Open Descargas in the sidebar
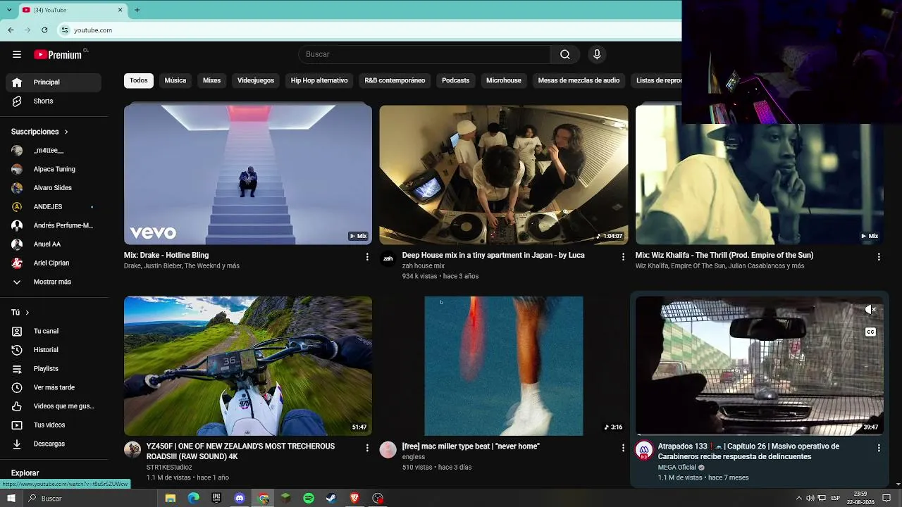 (54, 444)
